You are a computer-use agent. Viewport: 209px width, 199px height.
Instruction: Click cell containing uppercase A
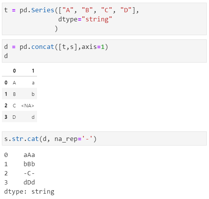pyautogui.click(x=14, y=83)
